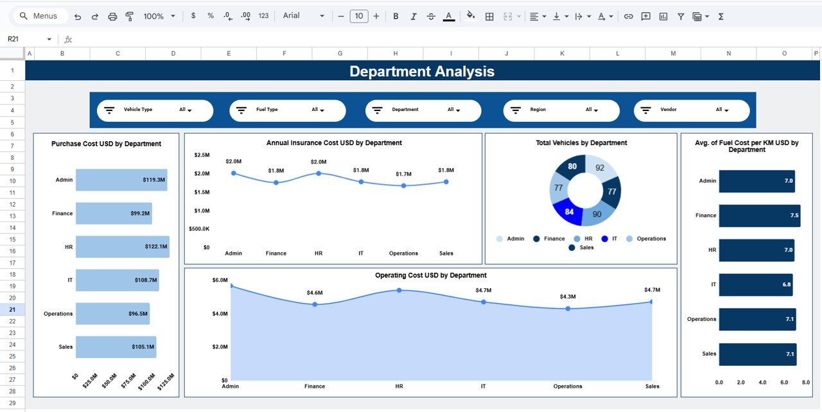This screenshot has width=822, height=412.
Task: Open the Fill color picker
Action: [471, 17]
